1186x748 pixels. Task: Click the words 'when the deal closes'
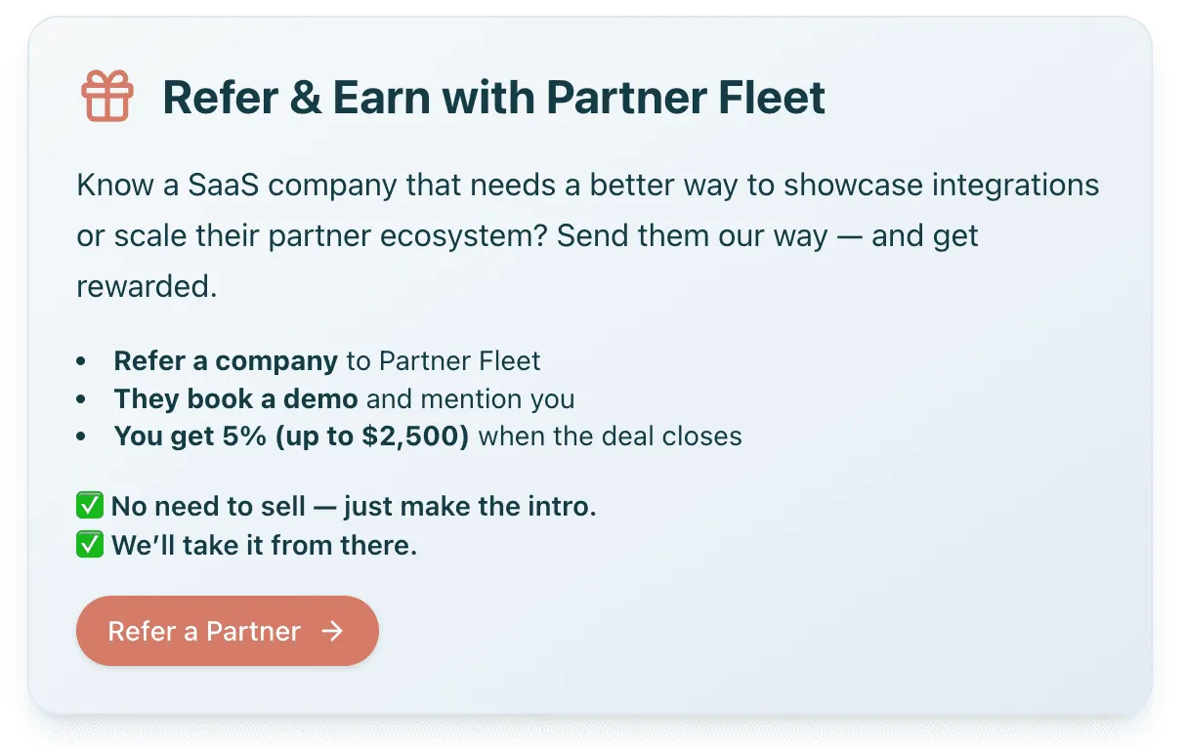tap(611, 436)
